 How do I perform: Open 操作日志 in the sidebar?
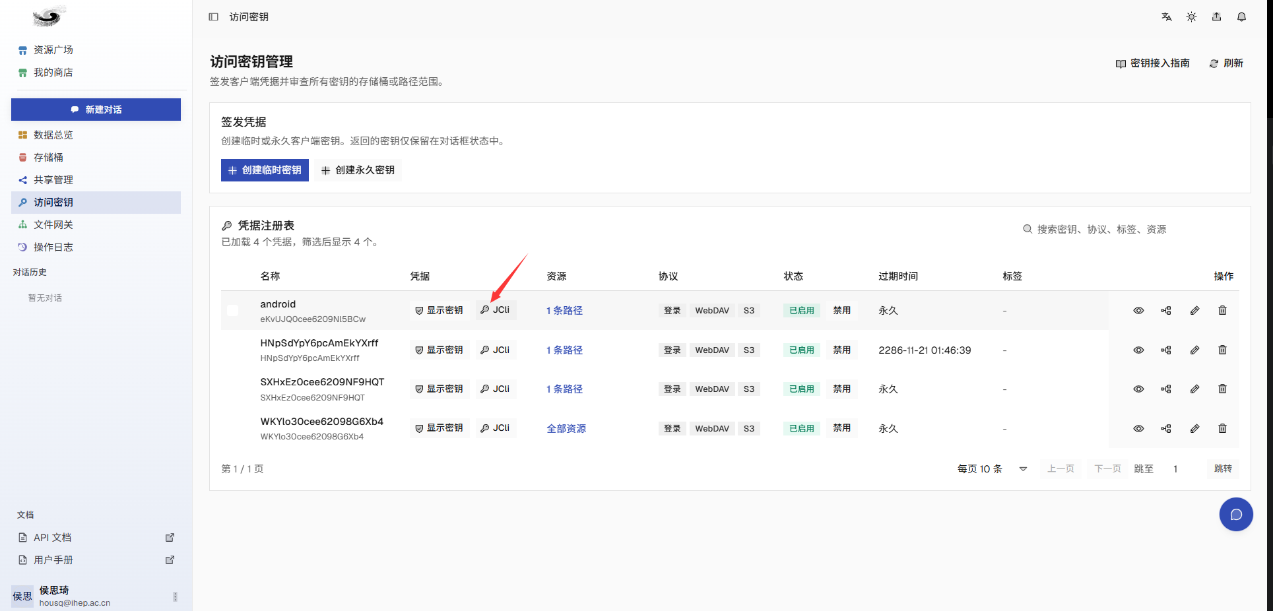(x=96, y=247)
